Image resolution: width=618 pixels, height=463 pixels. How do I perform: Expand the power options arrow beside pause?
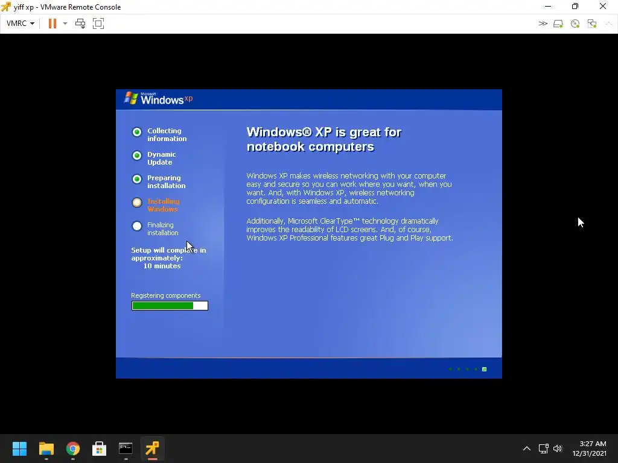click(x=65, y=24)
